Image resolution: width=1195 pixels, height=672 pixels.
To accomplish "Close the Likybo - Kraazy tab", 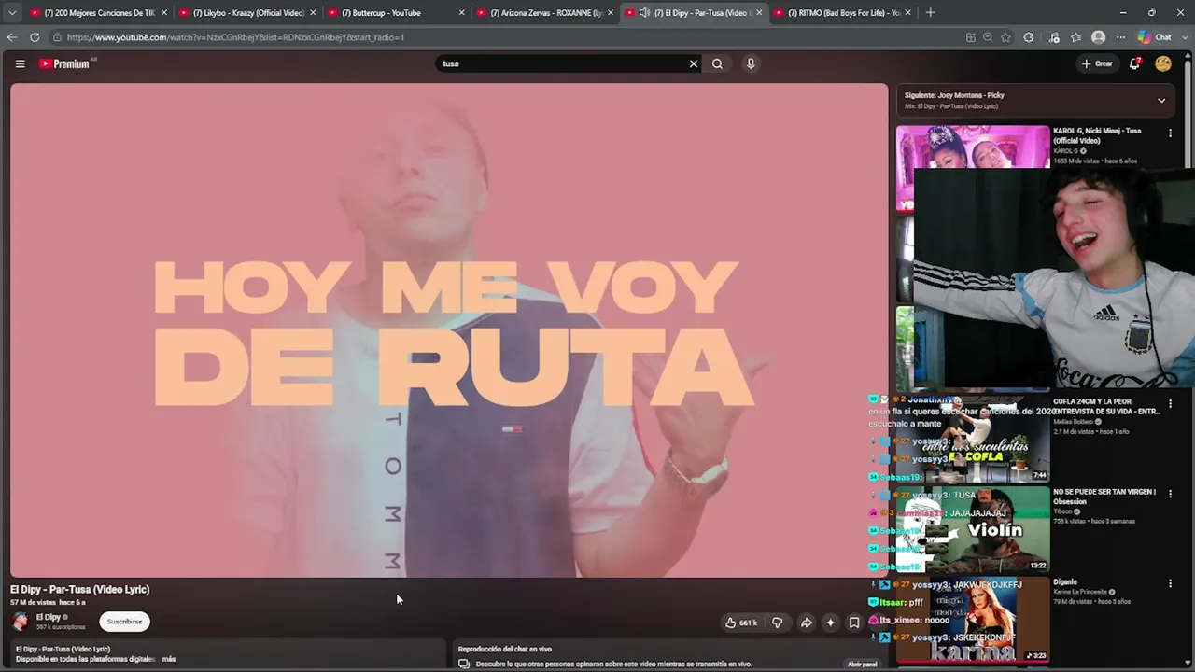I will 313,13.
